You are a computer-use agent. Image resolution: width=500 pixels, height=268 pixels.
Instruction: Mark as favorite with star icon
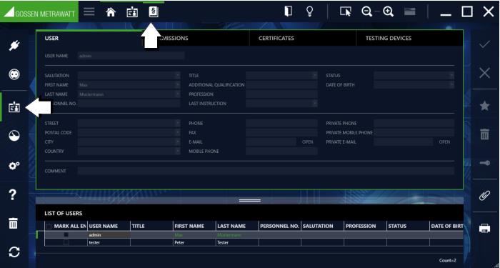coord(484,106)
